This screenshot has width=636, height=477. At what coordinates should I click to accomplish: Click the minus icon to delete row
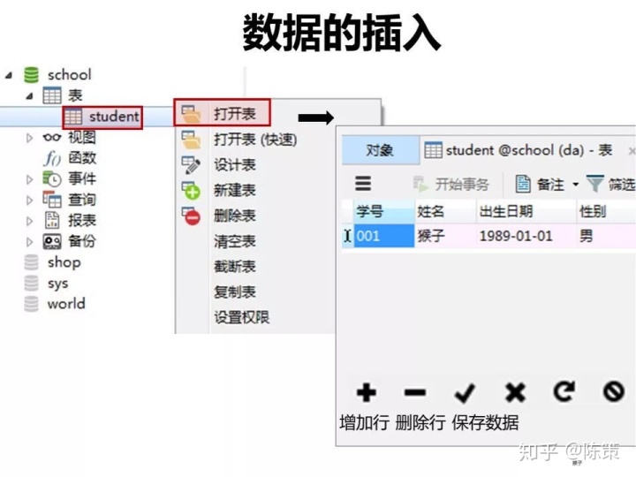tap(415, 392)
